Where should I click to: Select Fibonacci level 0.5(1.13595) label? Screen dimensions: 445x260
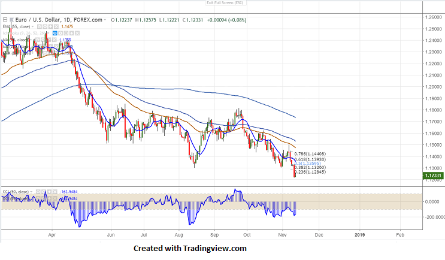coord(308,164)
